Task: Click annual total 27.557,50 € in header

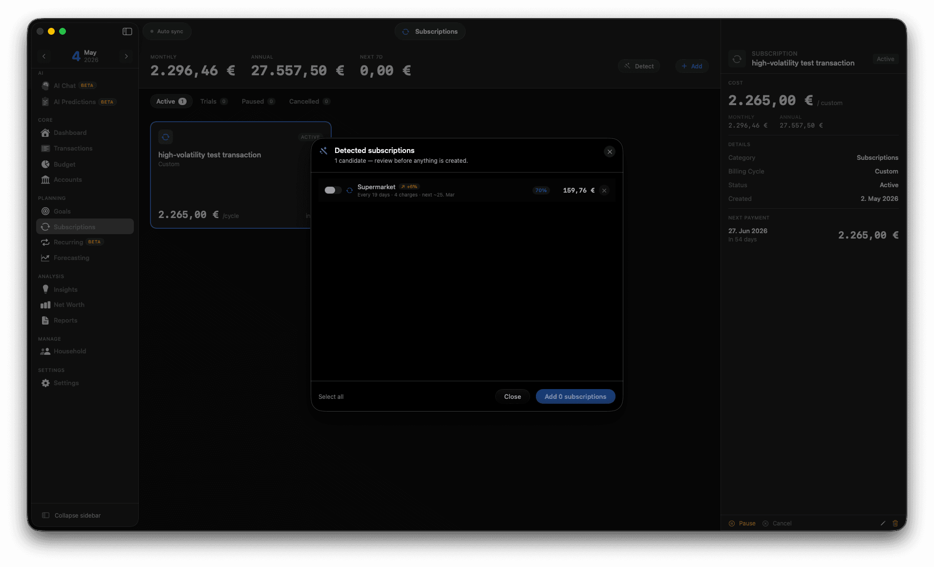Action: (x=297, y=71)
